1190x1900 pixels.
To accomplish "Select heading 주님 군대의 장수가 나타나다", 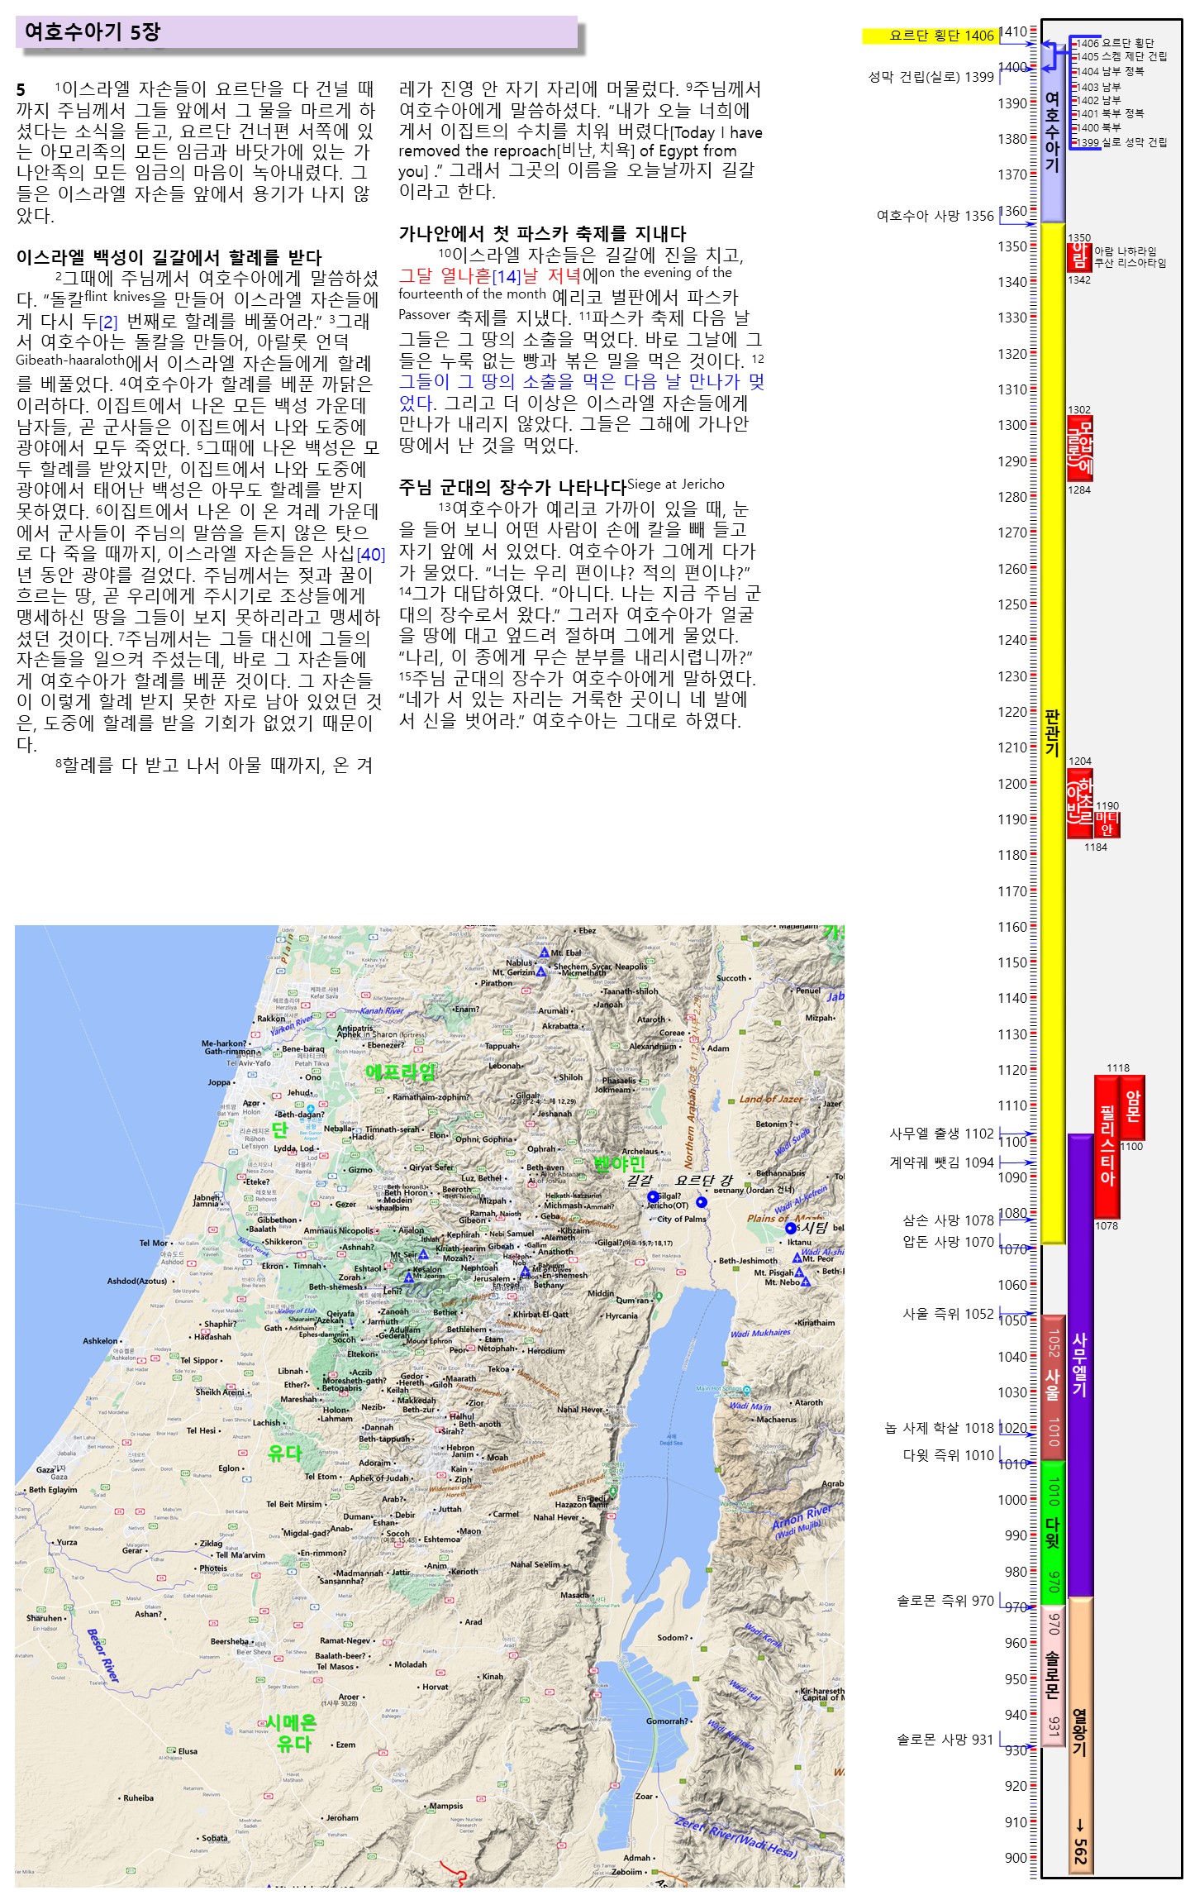I will coord(512,487).
